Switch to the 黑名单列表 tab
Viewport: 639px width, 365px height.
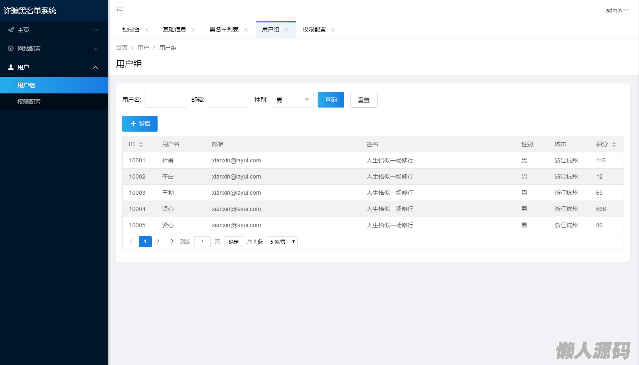pyautogui.click(x=224, y=30)
